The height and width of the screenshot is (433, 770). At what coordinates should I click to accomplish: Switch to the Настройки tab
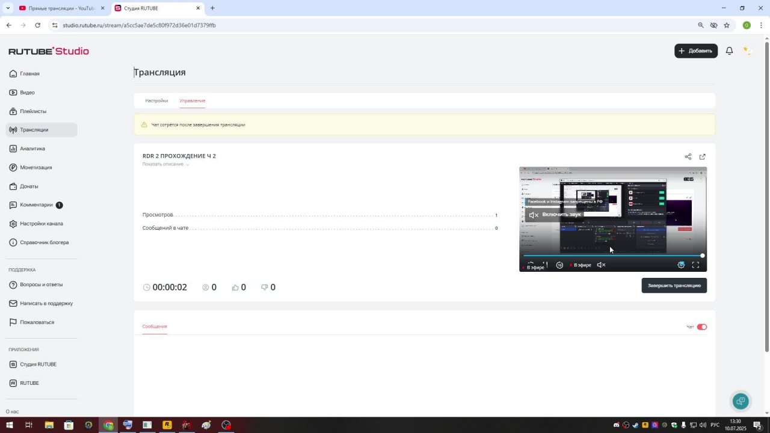156,100
